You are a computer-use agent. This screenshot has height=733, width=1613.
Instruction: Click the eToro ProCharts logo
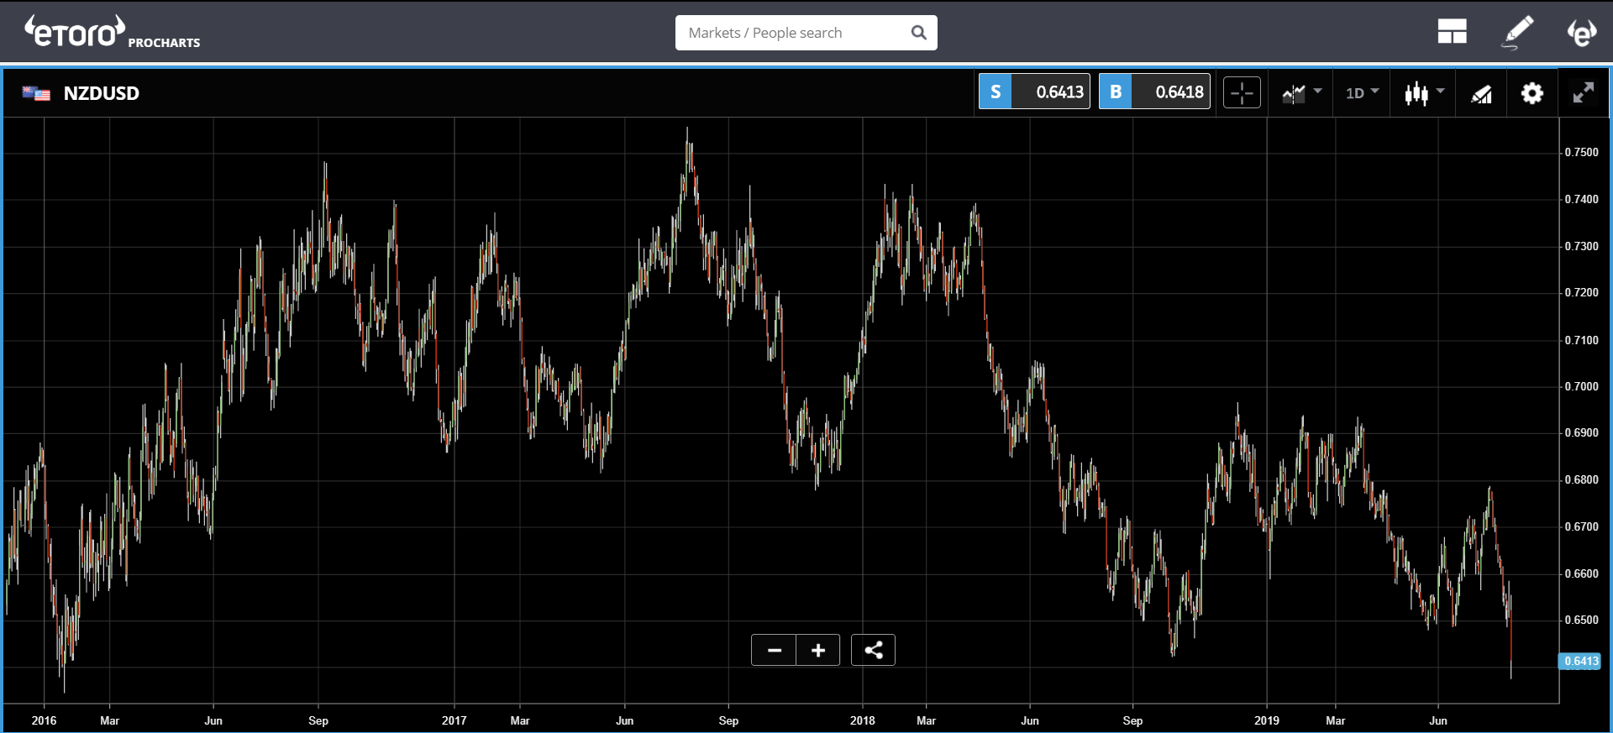pos(112,33)
